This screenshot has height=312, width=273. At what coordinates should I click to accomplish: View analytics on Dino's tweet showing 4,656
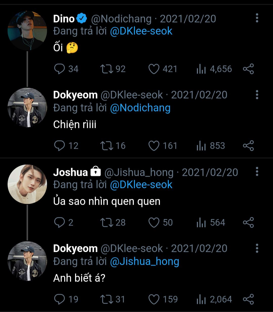[x=201, y=69]
